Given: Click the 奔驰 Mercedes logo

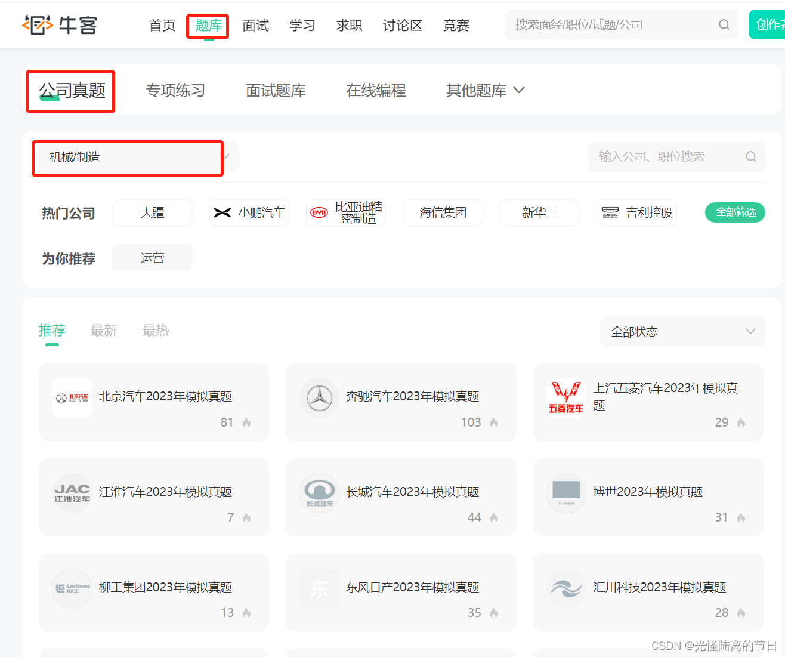Looking at the screenshot, I should pyautogui.click(x=320, y=398).
